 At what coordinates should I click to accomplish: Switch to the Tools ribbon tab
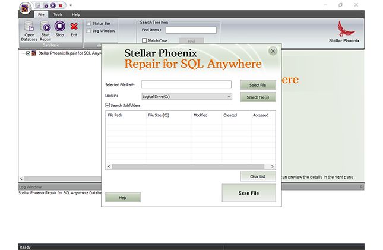tap(58, 15)
